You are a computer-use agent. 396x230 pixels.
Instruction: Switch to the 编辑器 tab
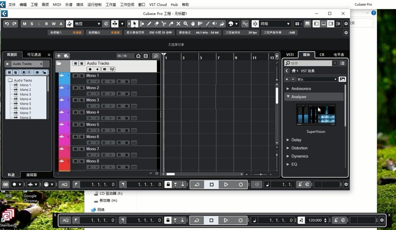(32, 175)
